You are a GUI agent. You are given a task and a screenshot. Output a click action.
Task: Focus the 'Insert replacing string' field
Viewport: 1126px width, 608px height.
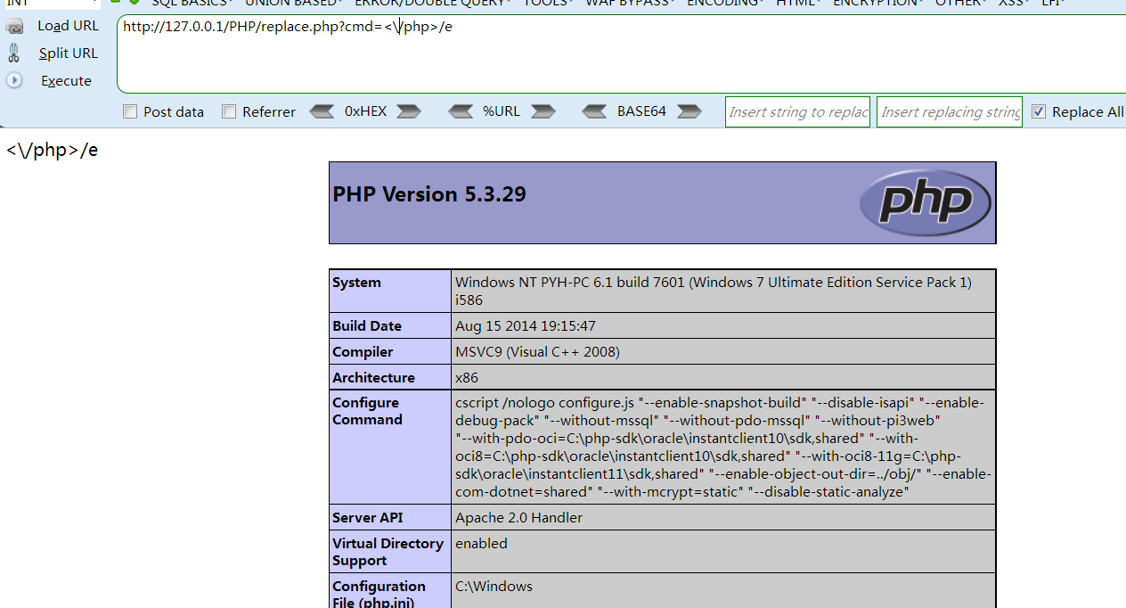950,111
